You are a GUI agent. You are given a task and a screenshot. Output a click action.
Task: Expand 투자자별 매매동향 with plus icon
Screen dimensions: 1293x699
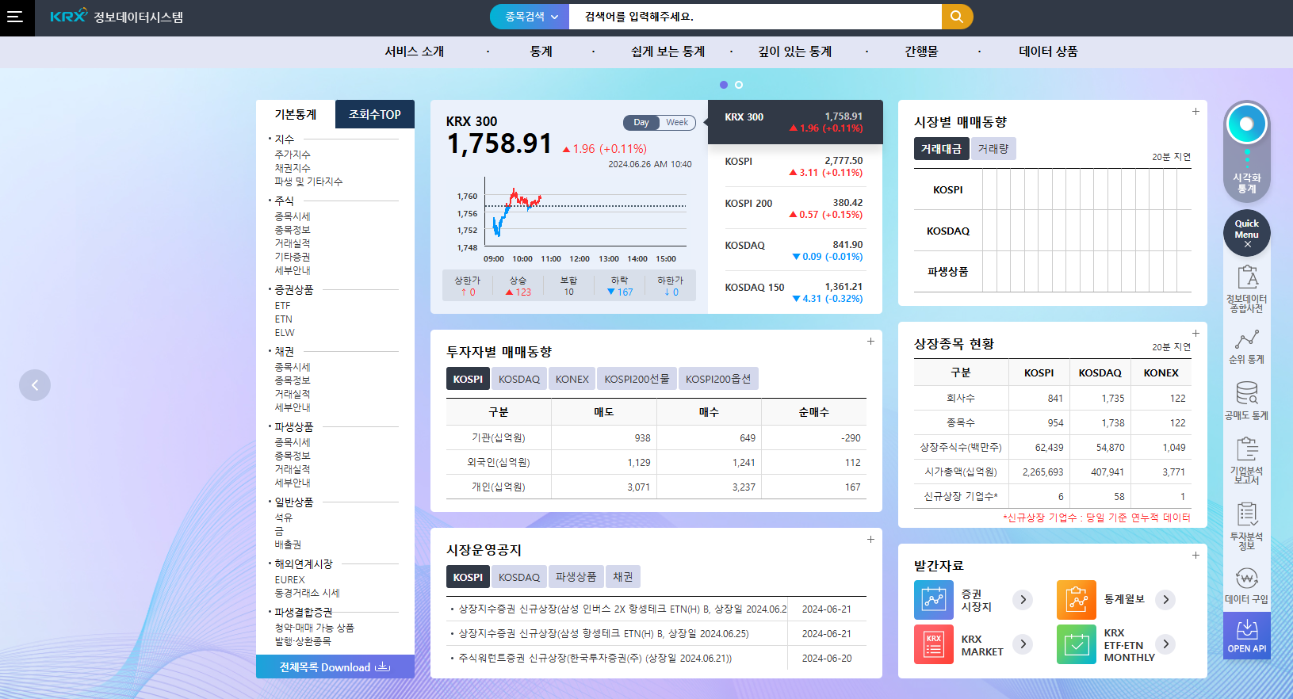[x=870, y=342]
